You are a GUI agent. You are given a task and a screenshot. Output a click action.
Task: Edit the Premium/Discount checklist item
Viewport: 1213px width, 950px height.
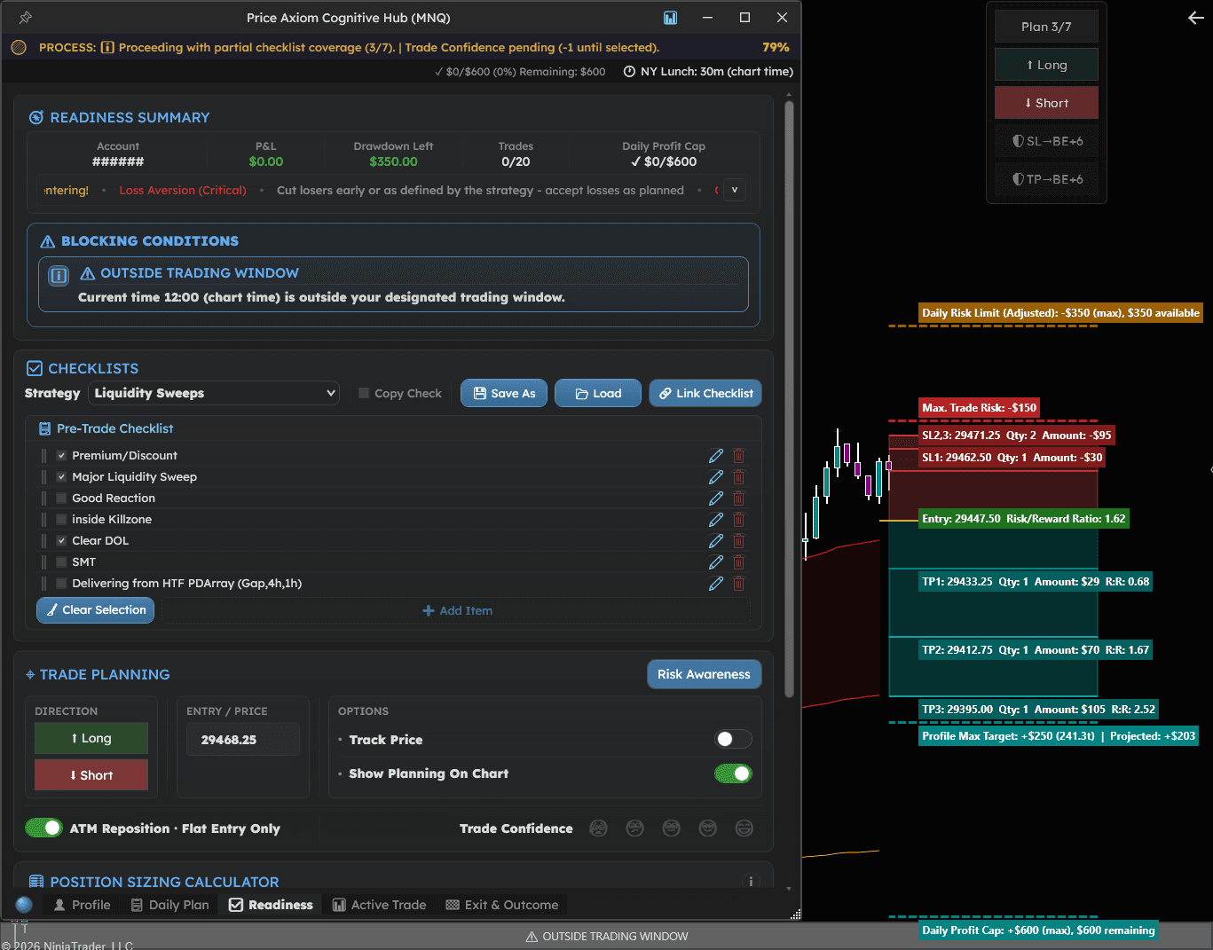click(716, 455)
